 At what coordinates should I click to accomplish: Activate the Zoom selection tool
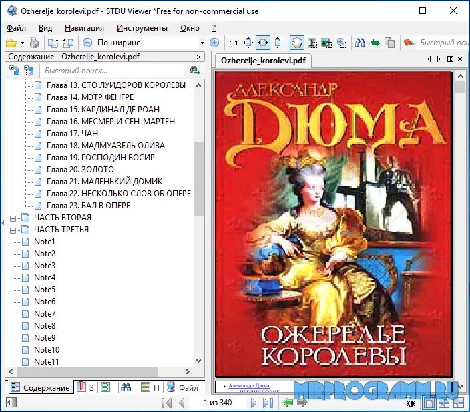[x=342, y=43]
